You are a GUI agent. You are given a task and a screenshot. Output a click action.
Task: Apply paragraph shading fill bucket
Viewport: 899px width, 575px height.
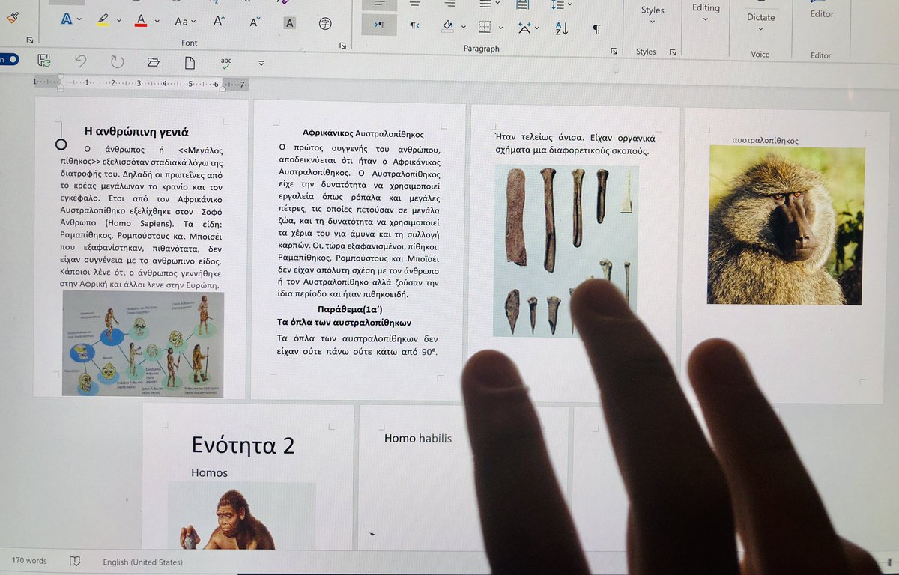click(448, 27)
